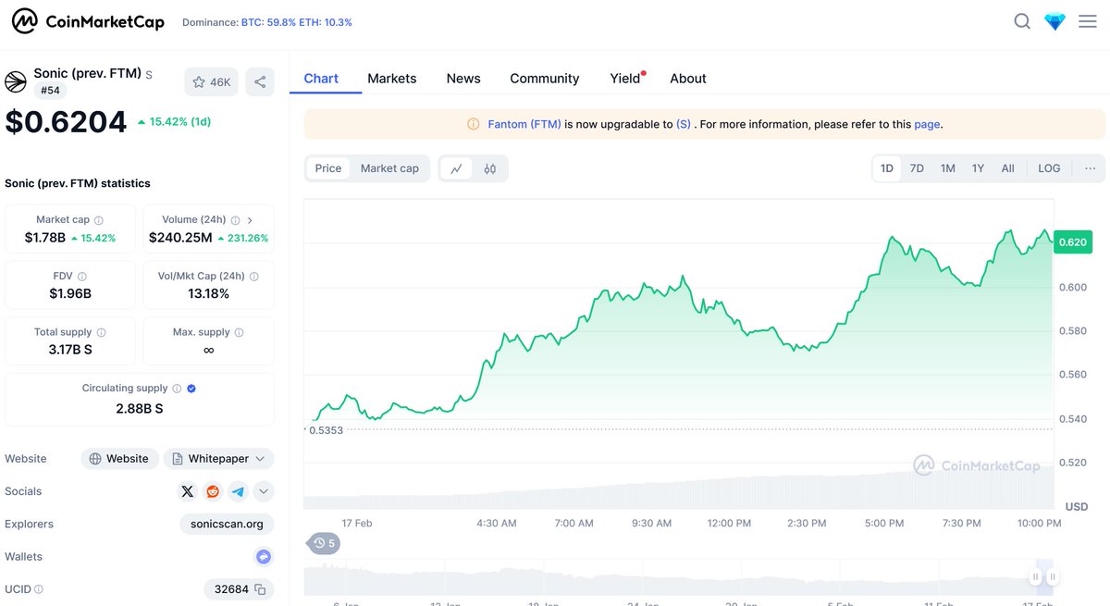Click the diamond rewards icon
The image size is (1110, 606).
pyautogui.click(x=1054, y=20)
